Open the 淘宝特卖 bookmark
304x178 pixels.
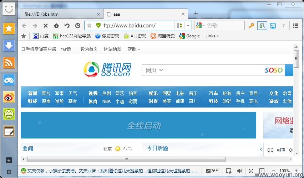162,36
